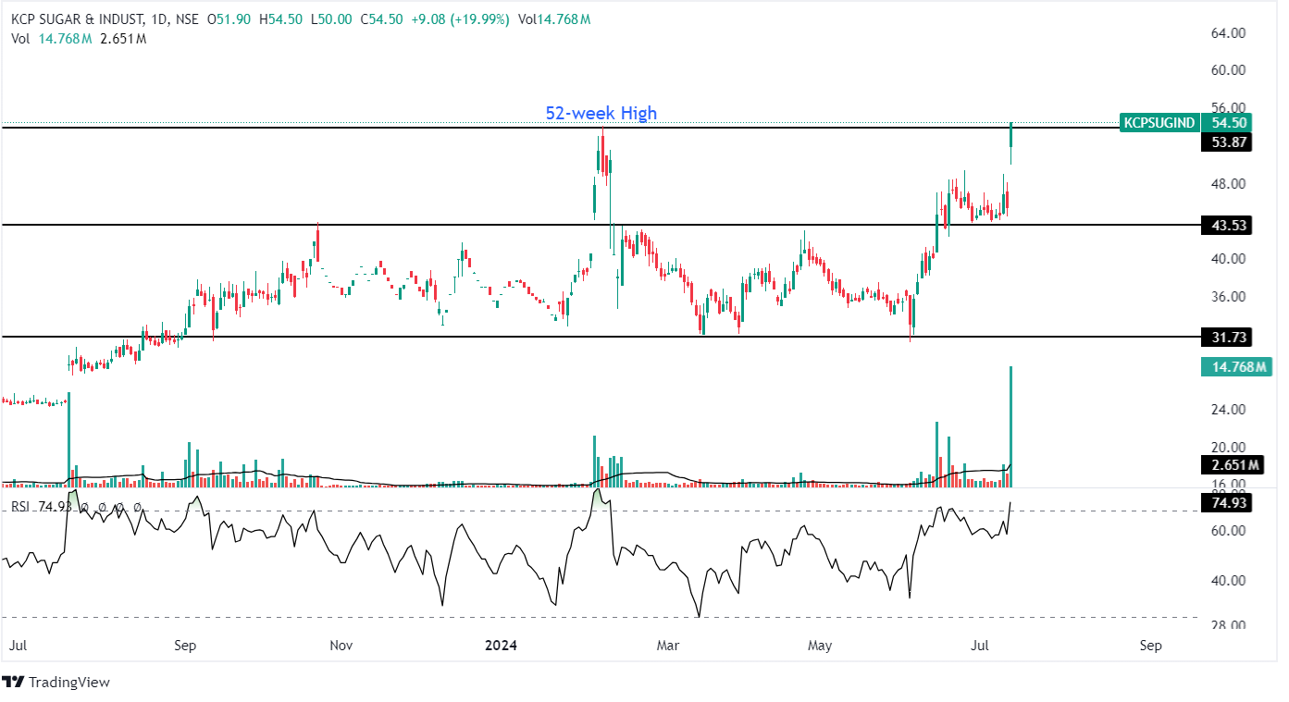Select the green 14.768M volume axis label
The image size is (1289, 702).
coord(1239,367)
